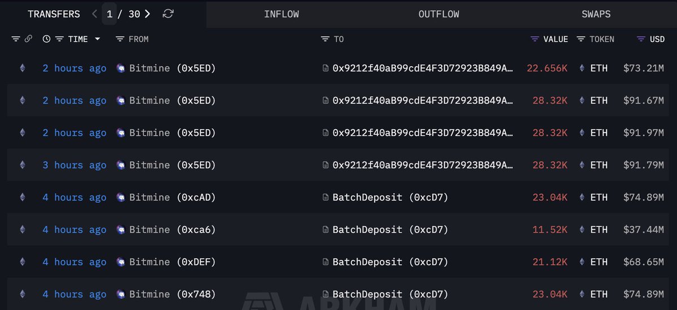Open the TOKEN column filter
This screenshot has width=677, height=310.
(581, 39)
